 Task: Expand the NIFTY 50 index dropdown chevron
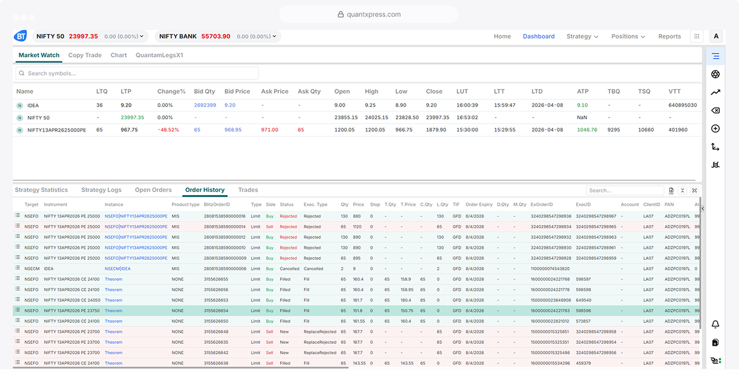[142, 37]
